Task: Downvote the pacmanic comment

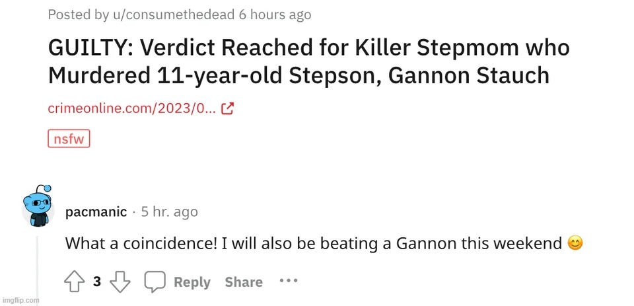Action: tap(120, 282)
